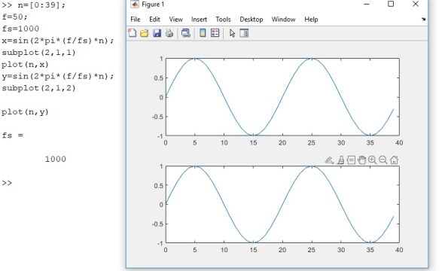Save the figure using the floppy disk icon
Image resolution: width=448 pixels, height=271 pixels.
(x=157, y=33)
